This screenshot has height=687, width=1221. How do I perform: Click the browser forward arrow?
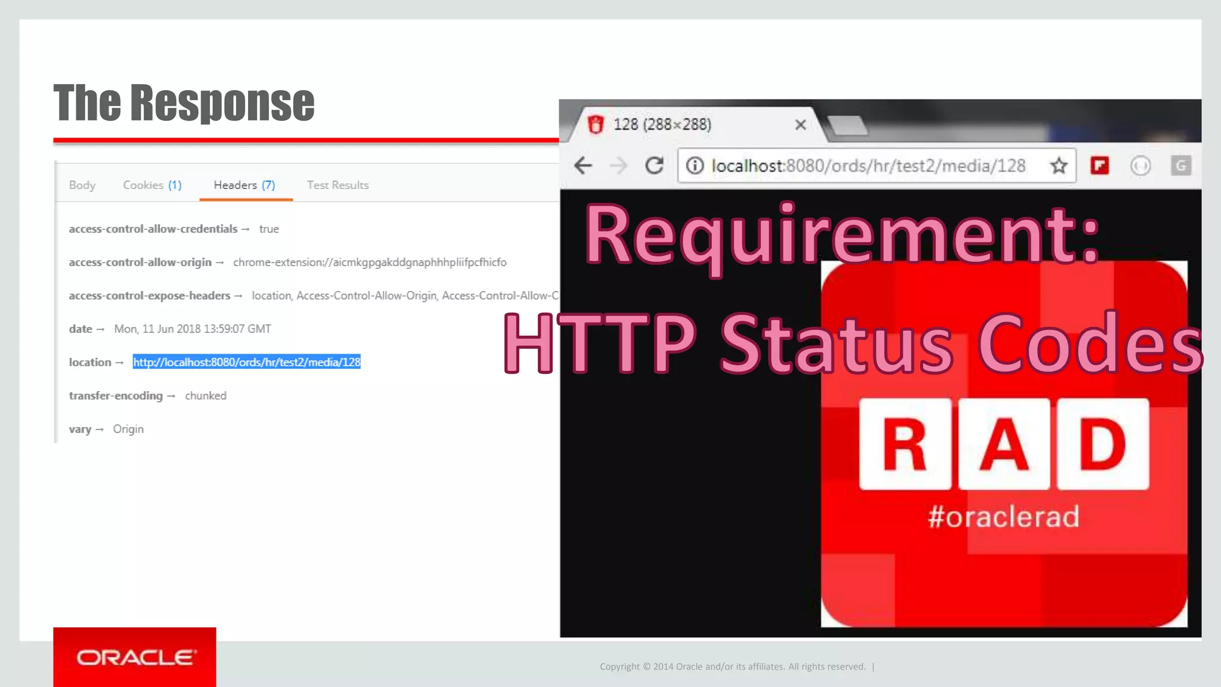(x=619, y=165)
